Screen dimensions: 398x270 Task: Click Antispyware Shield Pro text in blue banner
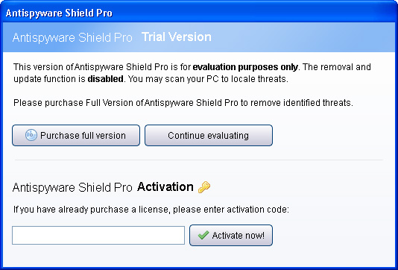click(72, 37)
